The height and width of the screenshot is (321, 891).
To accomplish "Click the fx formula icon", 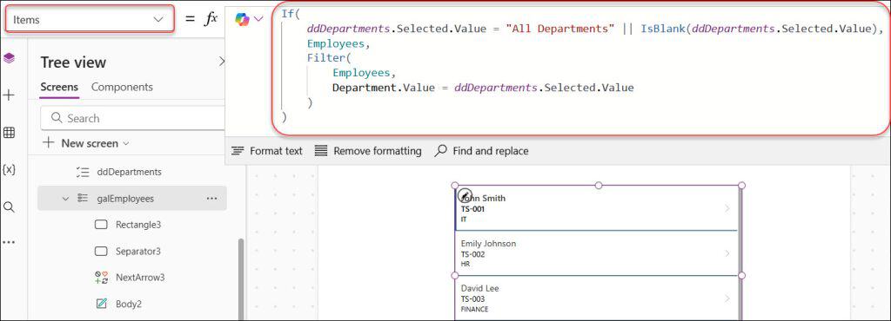I will 211,19.
